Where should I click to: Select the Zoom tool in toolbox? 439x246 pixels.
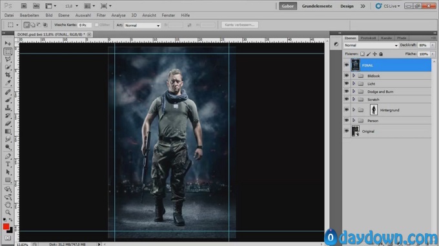(x=8, y=213)
